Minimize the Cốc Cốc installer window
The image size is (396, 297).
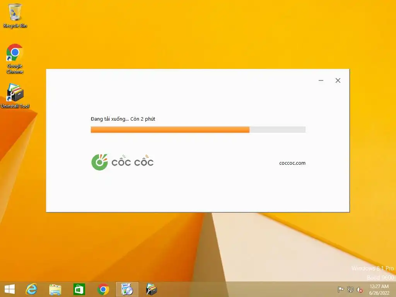pyautogui.click(x=321, y=80)
